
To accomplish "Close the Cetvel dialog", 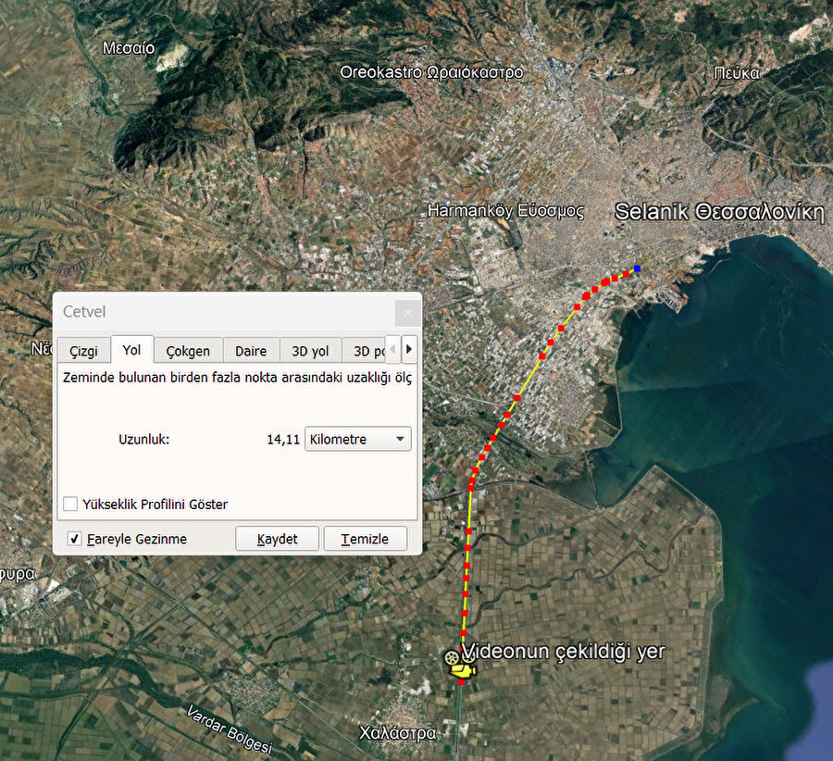I will pos(407,312).
